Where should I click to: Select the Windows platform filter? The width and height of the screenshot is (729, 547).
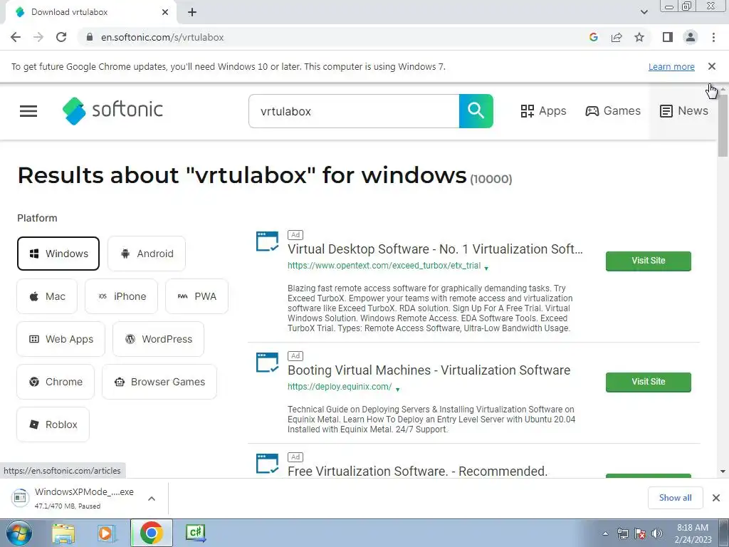[x=58, y=254]
